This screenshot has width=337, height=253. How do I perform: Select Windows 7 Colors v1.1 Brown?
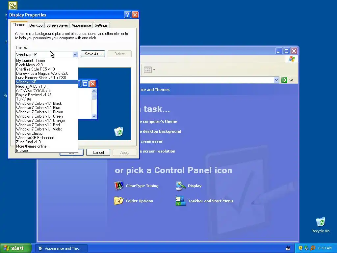[47, 112]
